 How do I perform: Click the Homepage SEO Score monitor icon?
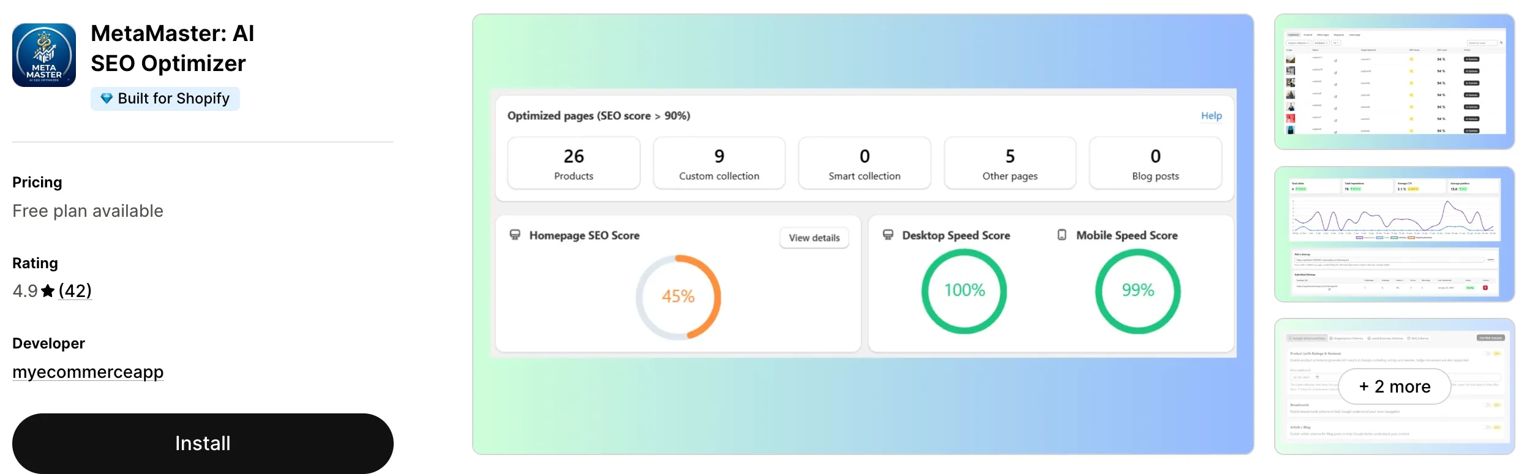pyautogui.click(x=515, y=235)
